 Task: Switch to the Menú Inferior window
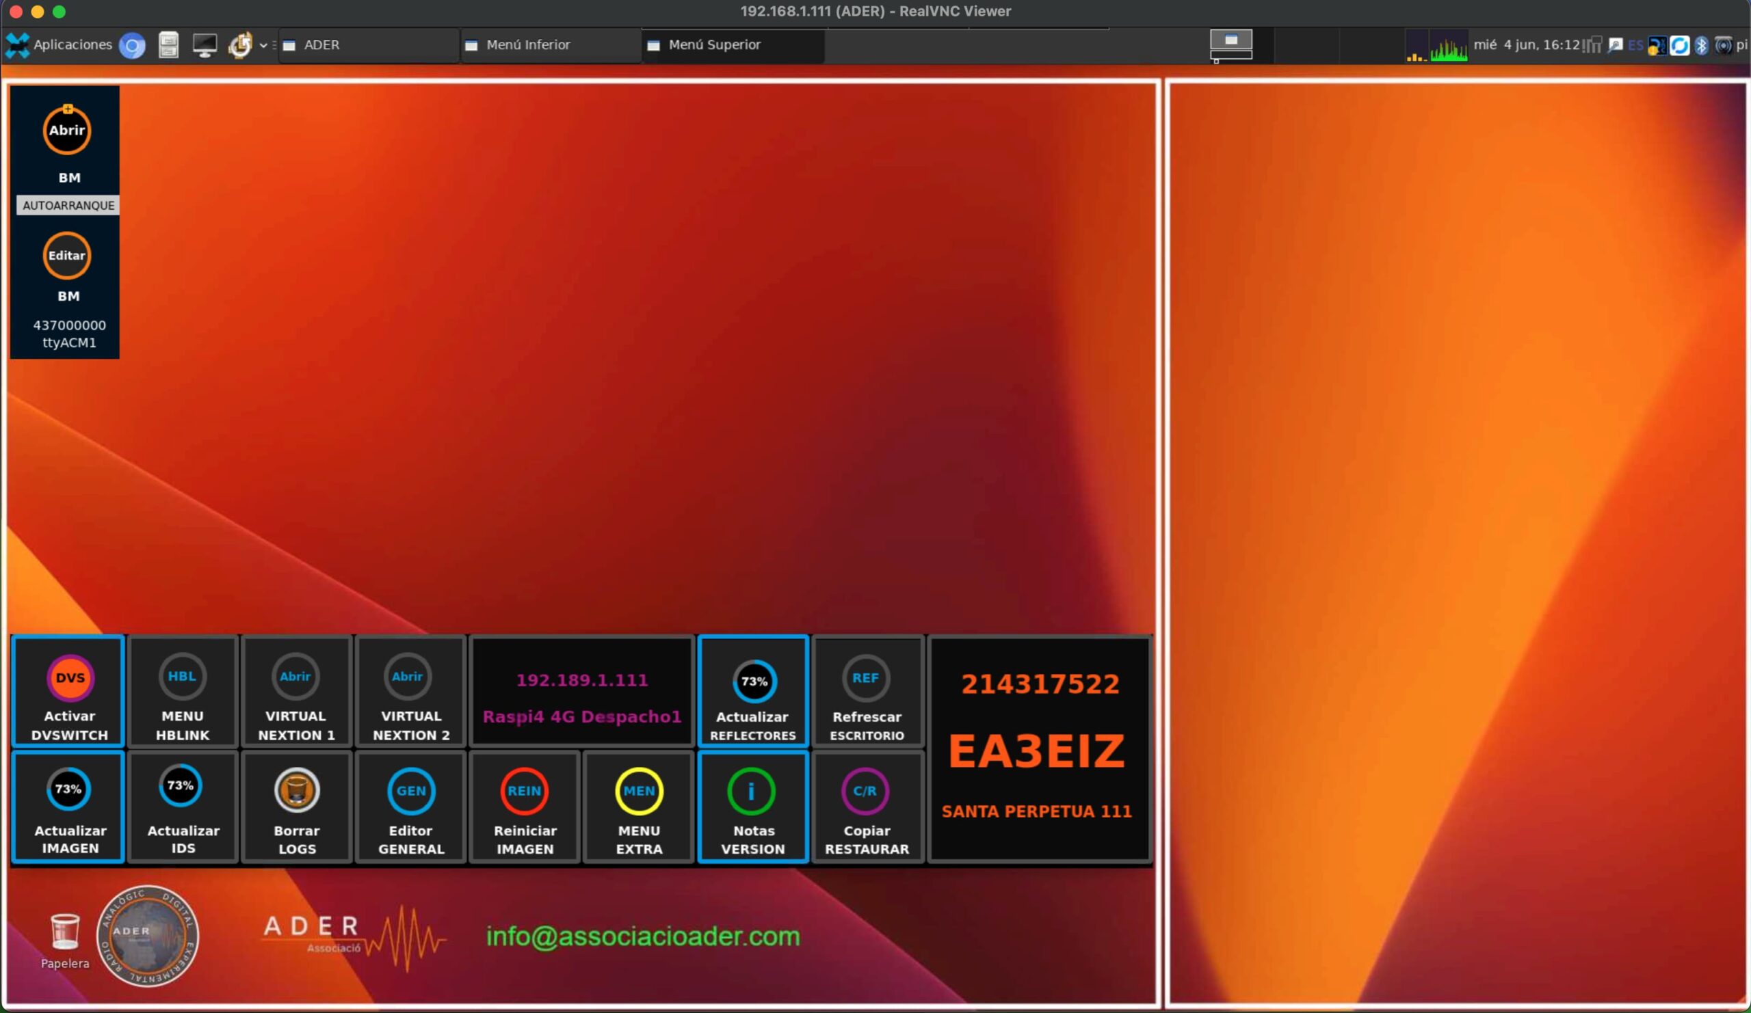(x=551, y=45)
